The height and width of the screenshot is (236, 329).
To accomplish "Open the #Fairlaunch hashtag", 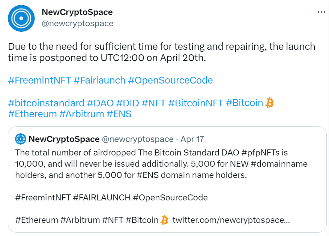I will pos(99,80).
